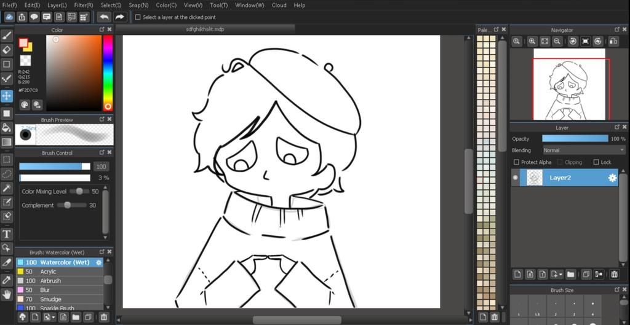This screenshot has width=630, height=325.
Task: Select the Lasso tool
Action: [x=6, y=174]
